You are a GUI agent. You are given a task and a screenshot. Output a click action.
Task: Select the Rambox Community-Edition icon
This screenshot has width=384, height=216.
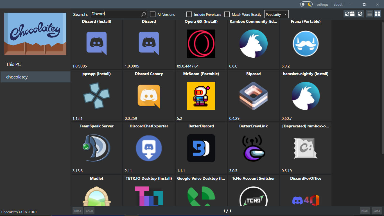coord(254,44)
